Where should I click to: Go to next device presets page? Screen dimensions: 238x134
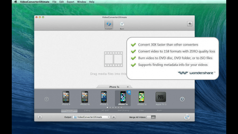point(182,99)
